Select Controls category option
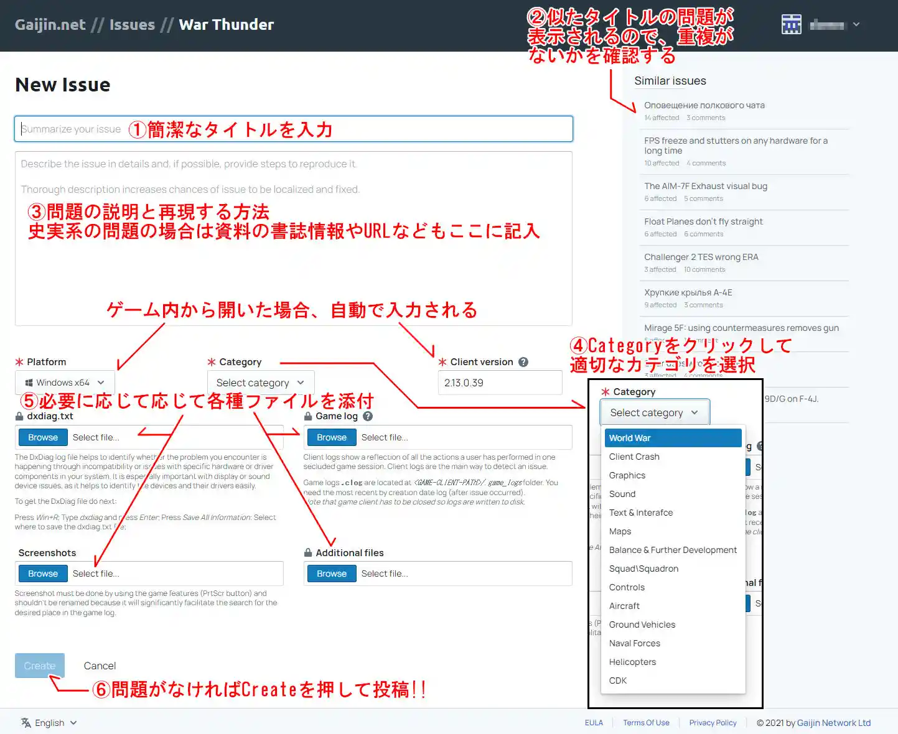Viewport: 898px width, 734px height. [673, 587]
